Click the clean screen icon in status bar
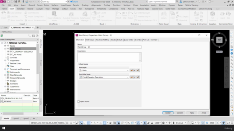The width and height of the screenshot is (234, 131). [x=228, y=123]
